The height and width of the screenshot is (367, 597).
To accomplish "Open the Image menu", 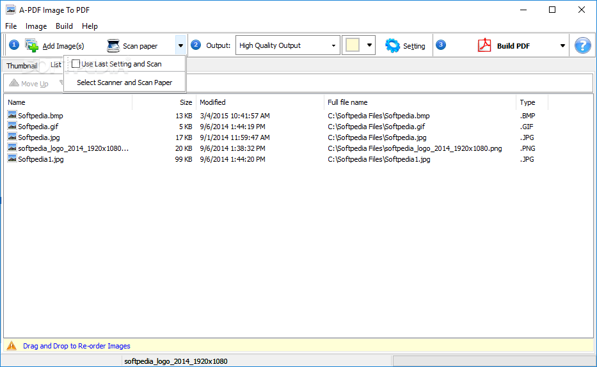I will [x=36, y=26].
